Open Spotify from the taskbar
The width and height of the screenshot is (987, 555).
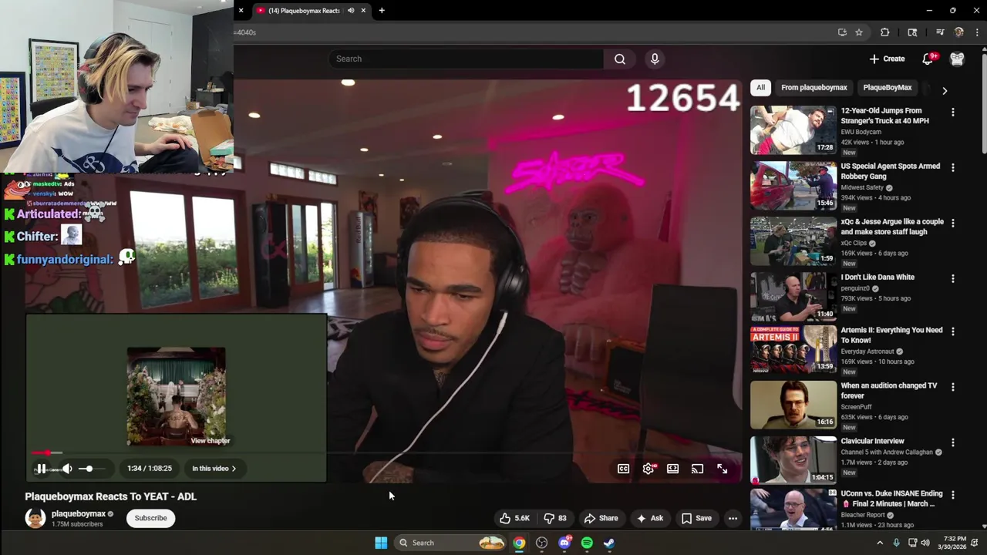click(587, 543)
